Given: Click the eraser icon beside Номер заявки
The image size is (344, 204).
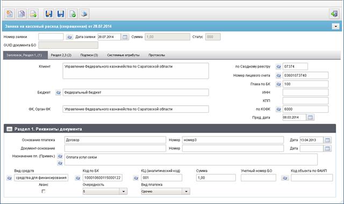Looking at the screenshot, I should (69, 37).
